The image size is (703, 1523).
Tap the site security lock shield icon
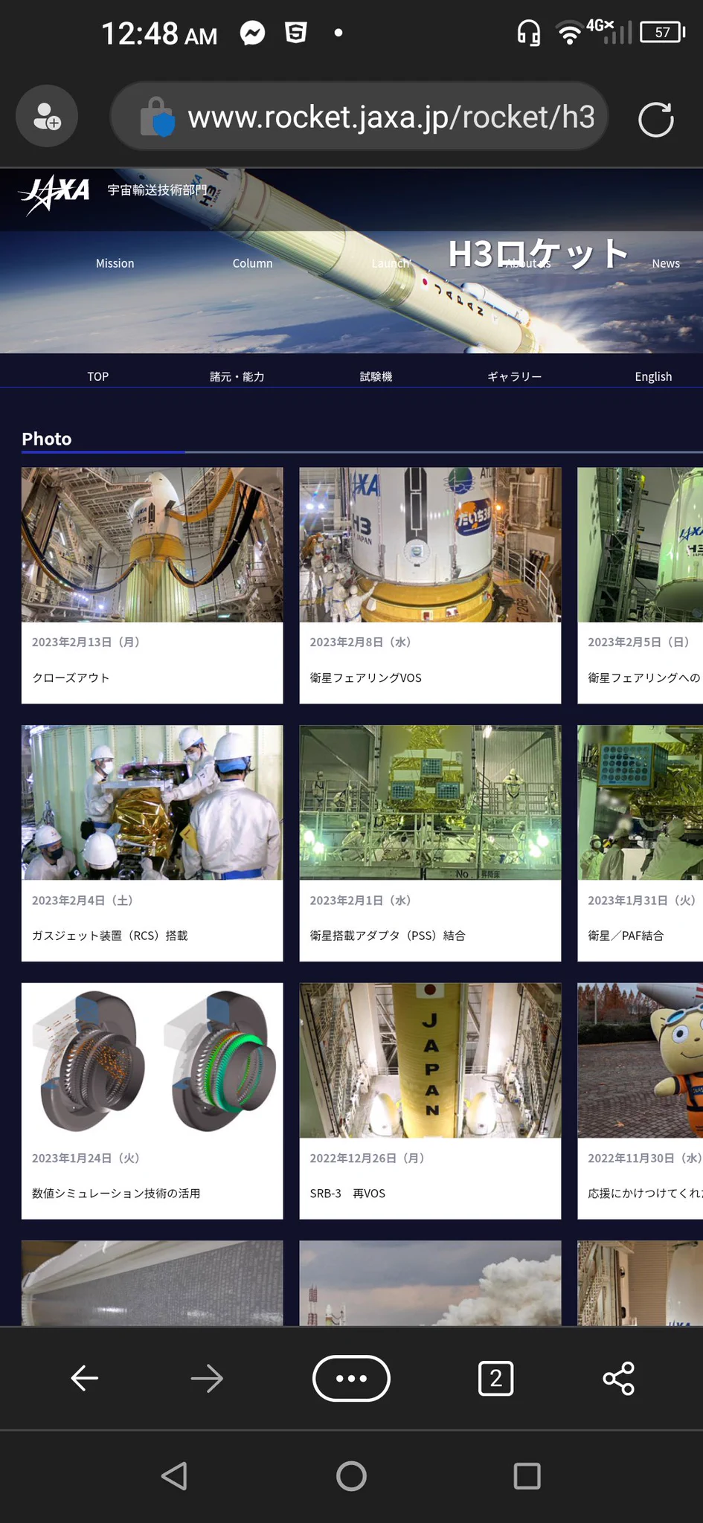(x=158, y=117)
